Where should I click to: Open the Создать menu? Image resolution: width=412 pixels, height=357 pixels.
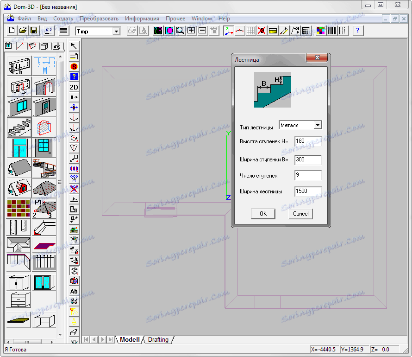point(63,19)
